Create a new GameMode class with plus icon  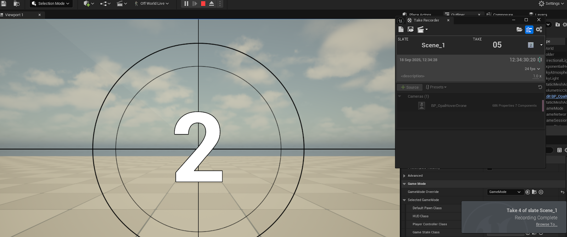541,192
